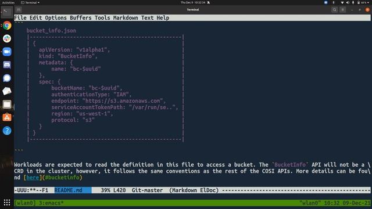372x209 pixels.
Task: Click the endpoint s3.amazonaws.com line
Action: tap(109, 101)
